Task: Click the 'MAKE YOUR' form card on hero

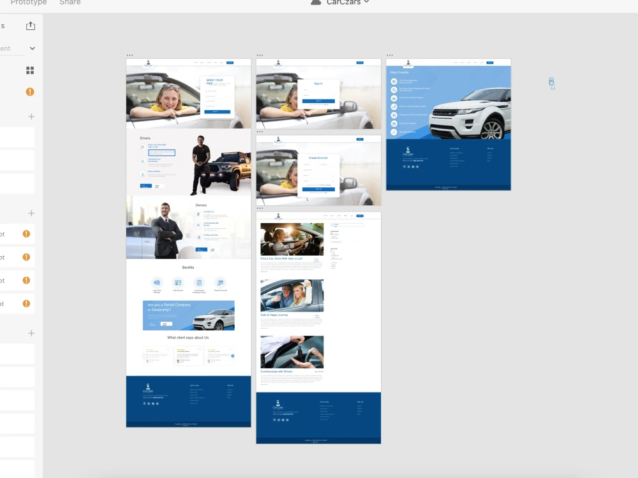Action: (218, 97)
